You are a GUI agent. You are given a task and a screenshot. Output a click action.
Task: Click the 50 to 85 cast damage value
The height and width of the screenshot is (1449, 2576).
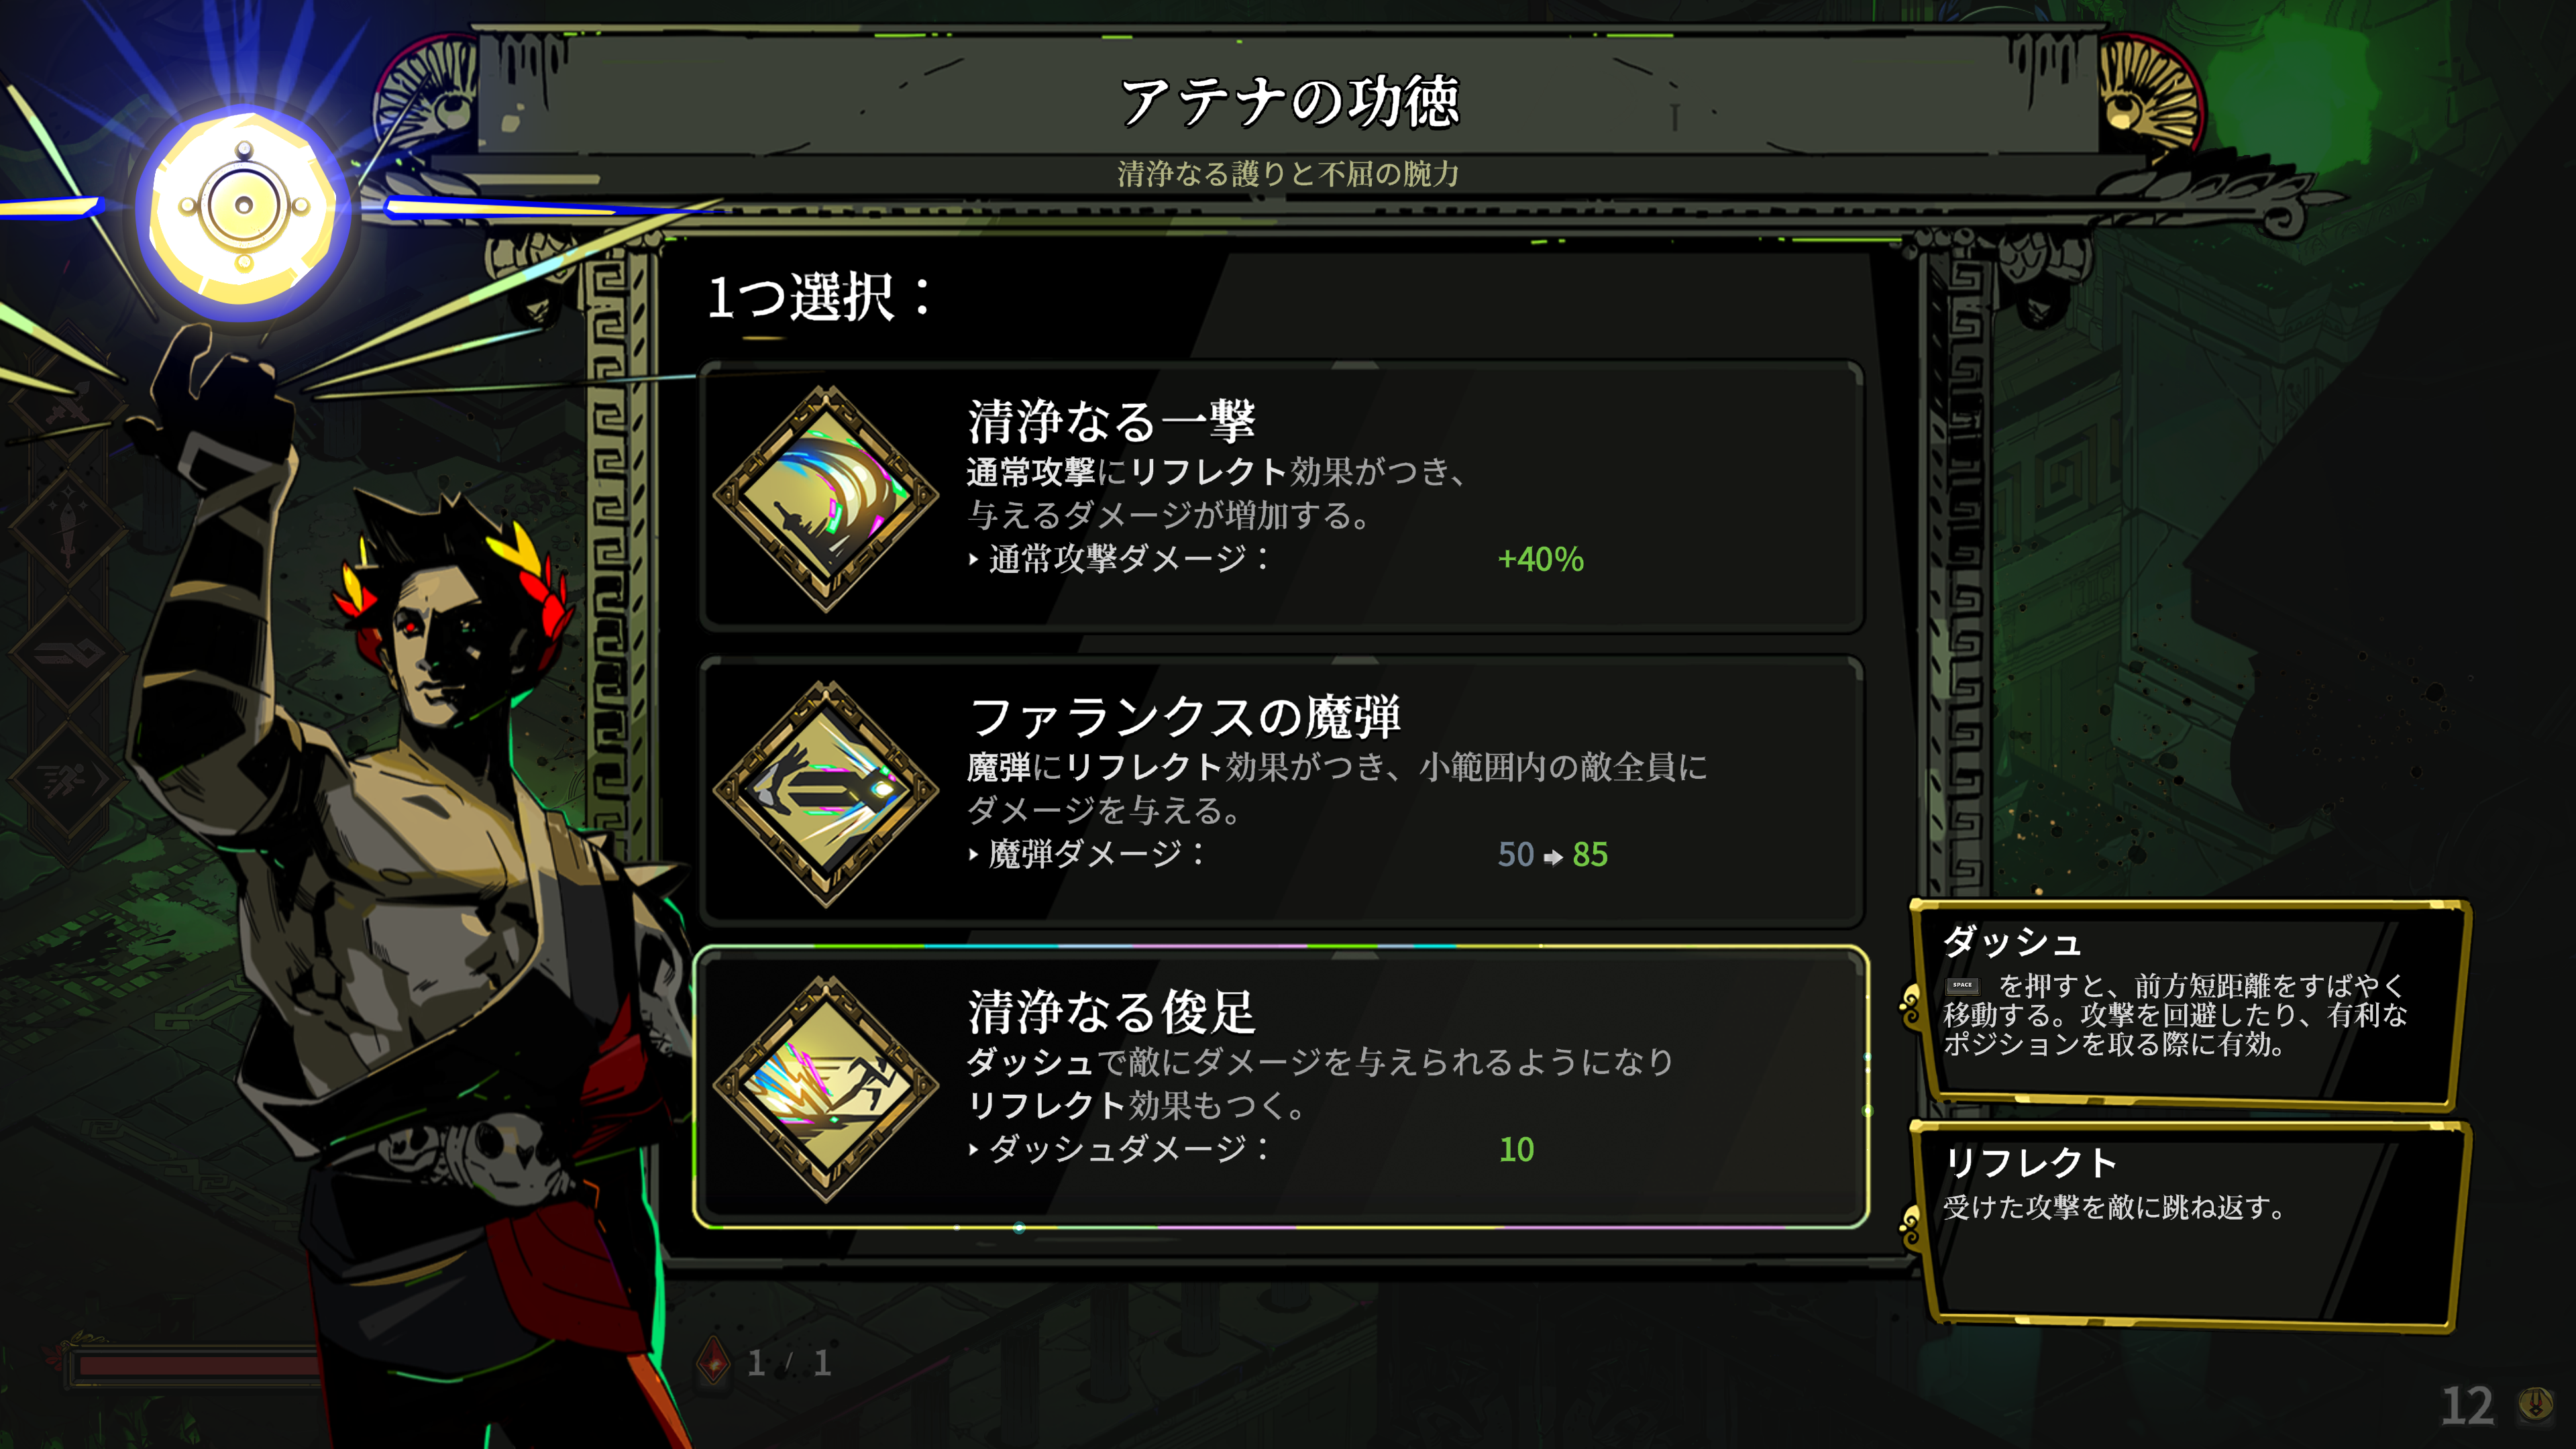tap(1552, 855)
